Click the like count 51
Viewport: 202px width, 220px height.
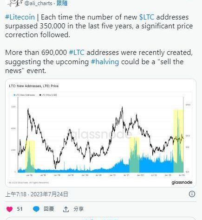(20, 209)
